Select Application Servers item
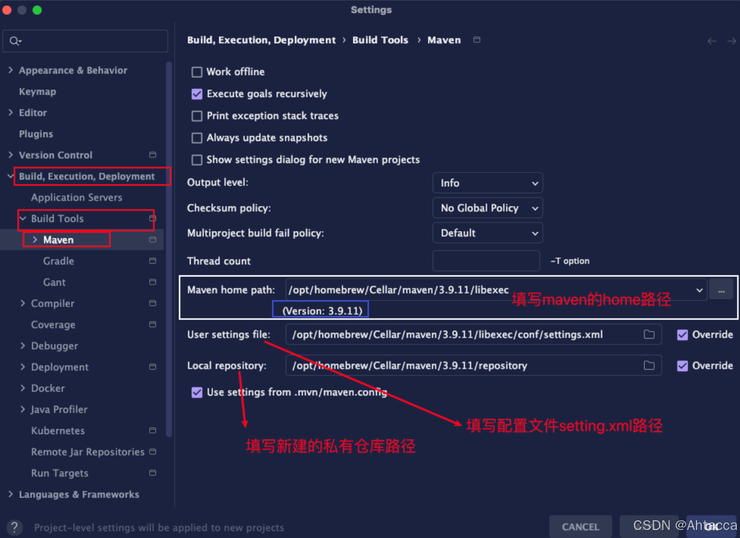This screenshot has height=538, width=740. tap(77, 197)
